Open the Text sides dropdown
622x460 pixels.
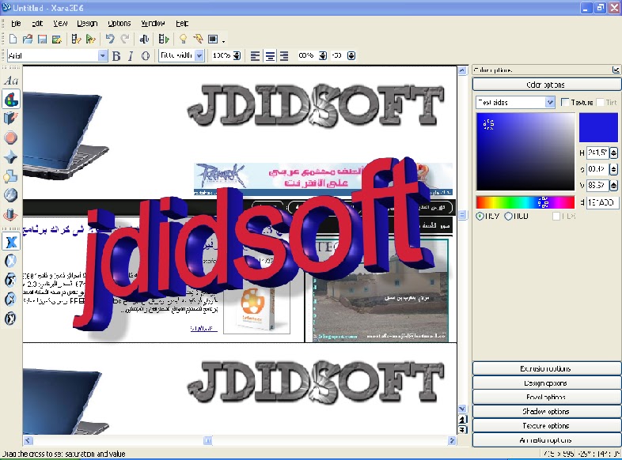550,103
